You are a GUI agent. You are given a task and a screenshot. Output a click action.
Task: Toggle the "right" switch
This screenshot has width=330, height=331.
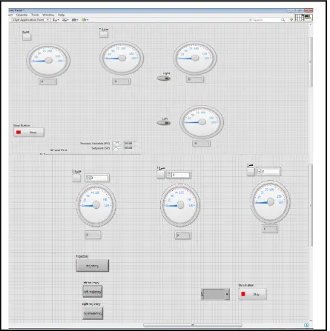click(x=164, y=78)
